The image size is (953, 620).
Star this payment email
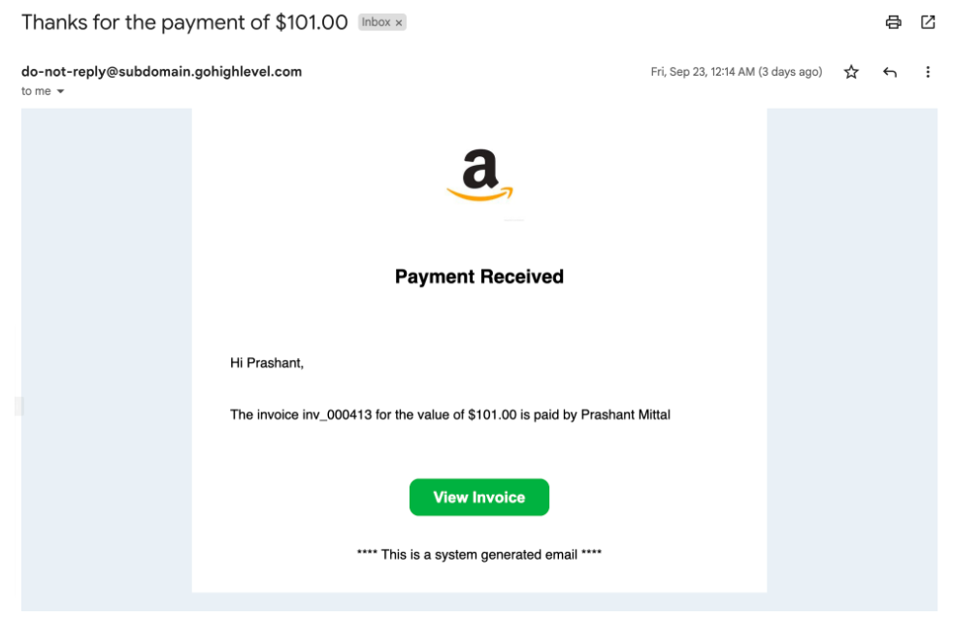coord(851,72)
